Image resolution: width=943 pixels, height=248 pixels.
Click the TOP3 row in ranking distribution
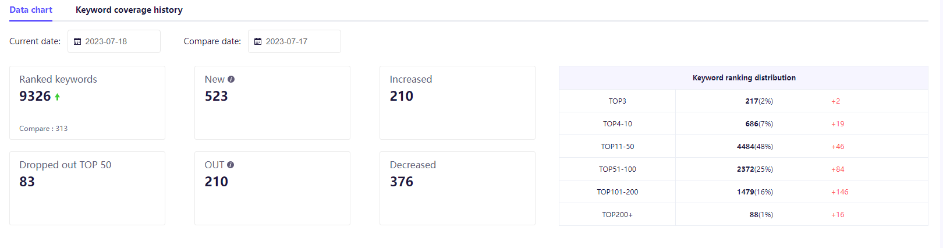743,101
